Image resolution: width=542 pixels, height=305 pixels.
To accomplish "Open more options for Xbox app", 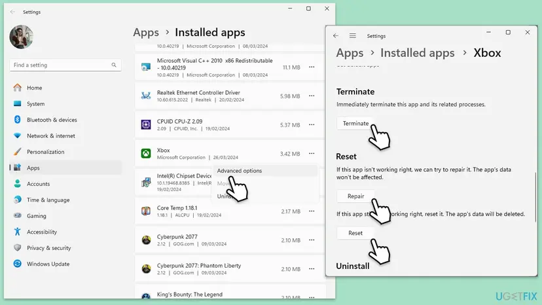I will [x=312, y=154].
